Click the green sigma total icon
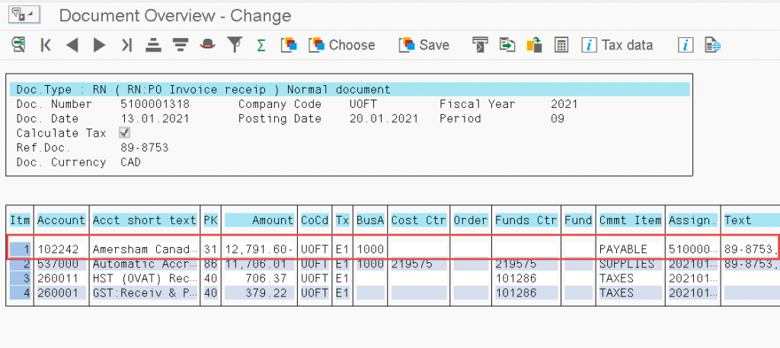The image size is (780, 348). pyautogui.click(x=261, y=45)
